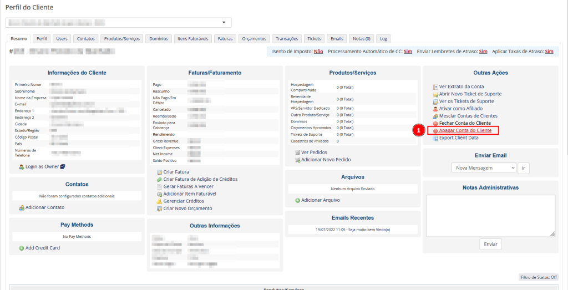Click the Mesclar Contas de Clientes icon
The height and width of the screenshot is (290, 568).
436,116
